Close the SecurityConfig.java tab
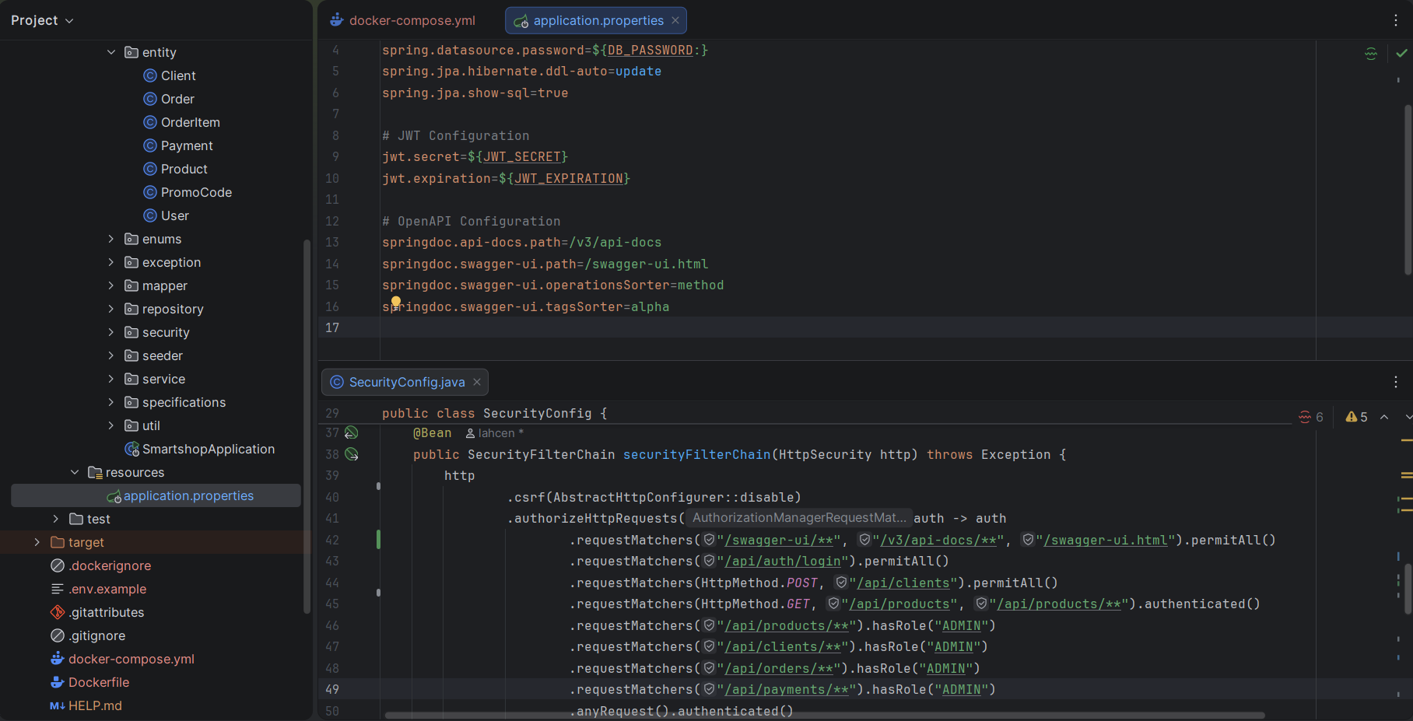Viewport: 1413px width, 721px height. click(477, 382)
